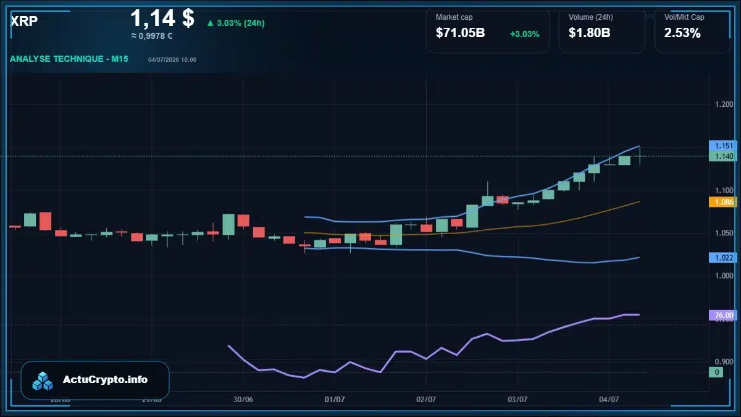The height and width of the screenshot is (417, 741).
Task: Select the 2.53% Vol/Mkt Cap value
Action: [x=682, y=33]
